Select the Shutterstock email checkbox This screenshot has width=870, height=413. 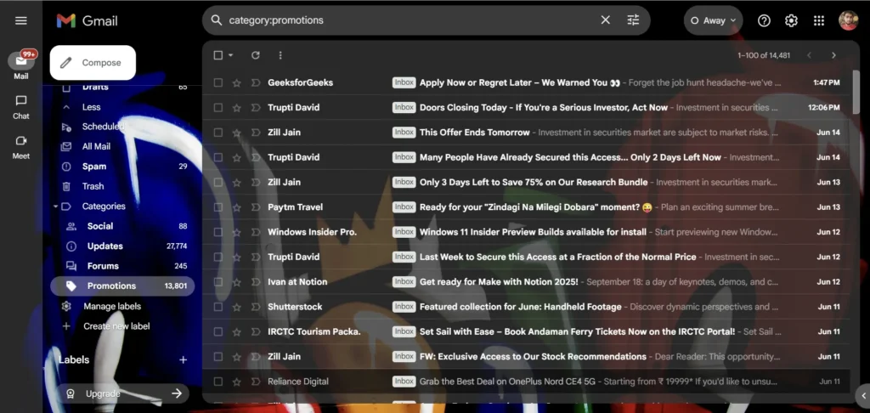click(218, 307)
